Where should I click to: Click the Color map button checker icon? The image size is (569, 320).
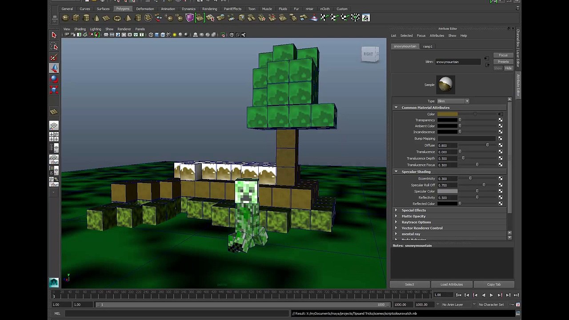(501, 114)
